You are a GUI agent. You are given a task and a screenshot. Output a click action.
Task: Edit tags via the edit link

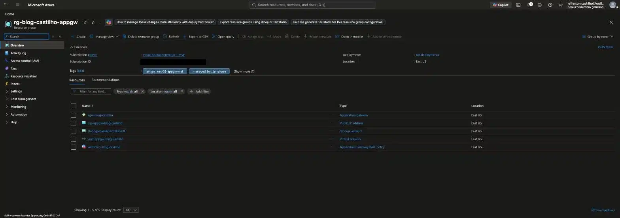coord(80,71)
